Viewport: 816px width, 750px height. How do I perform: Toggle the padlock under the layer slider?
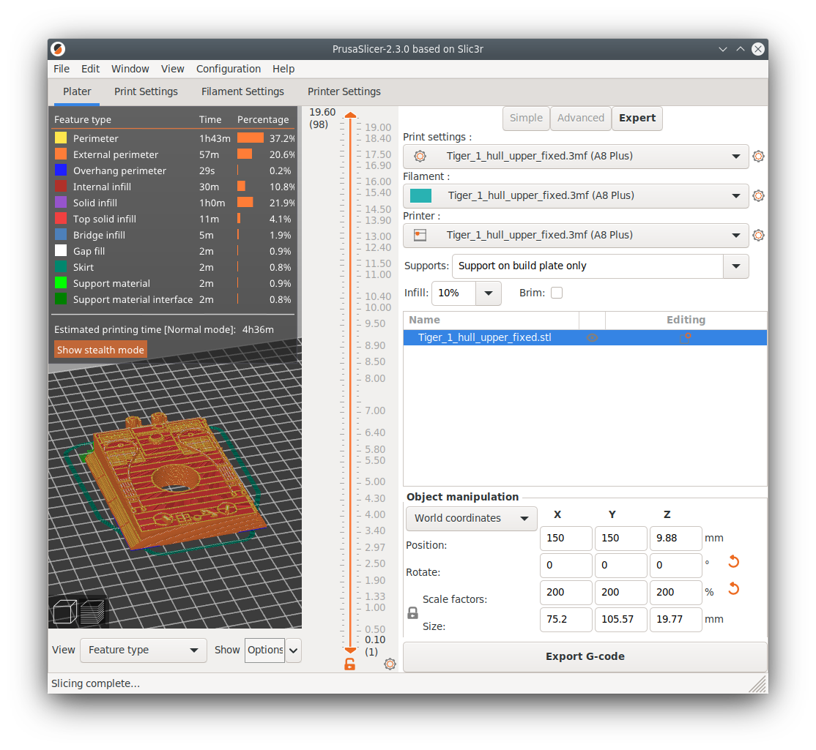(x=350, y=664)
